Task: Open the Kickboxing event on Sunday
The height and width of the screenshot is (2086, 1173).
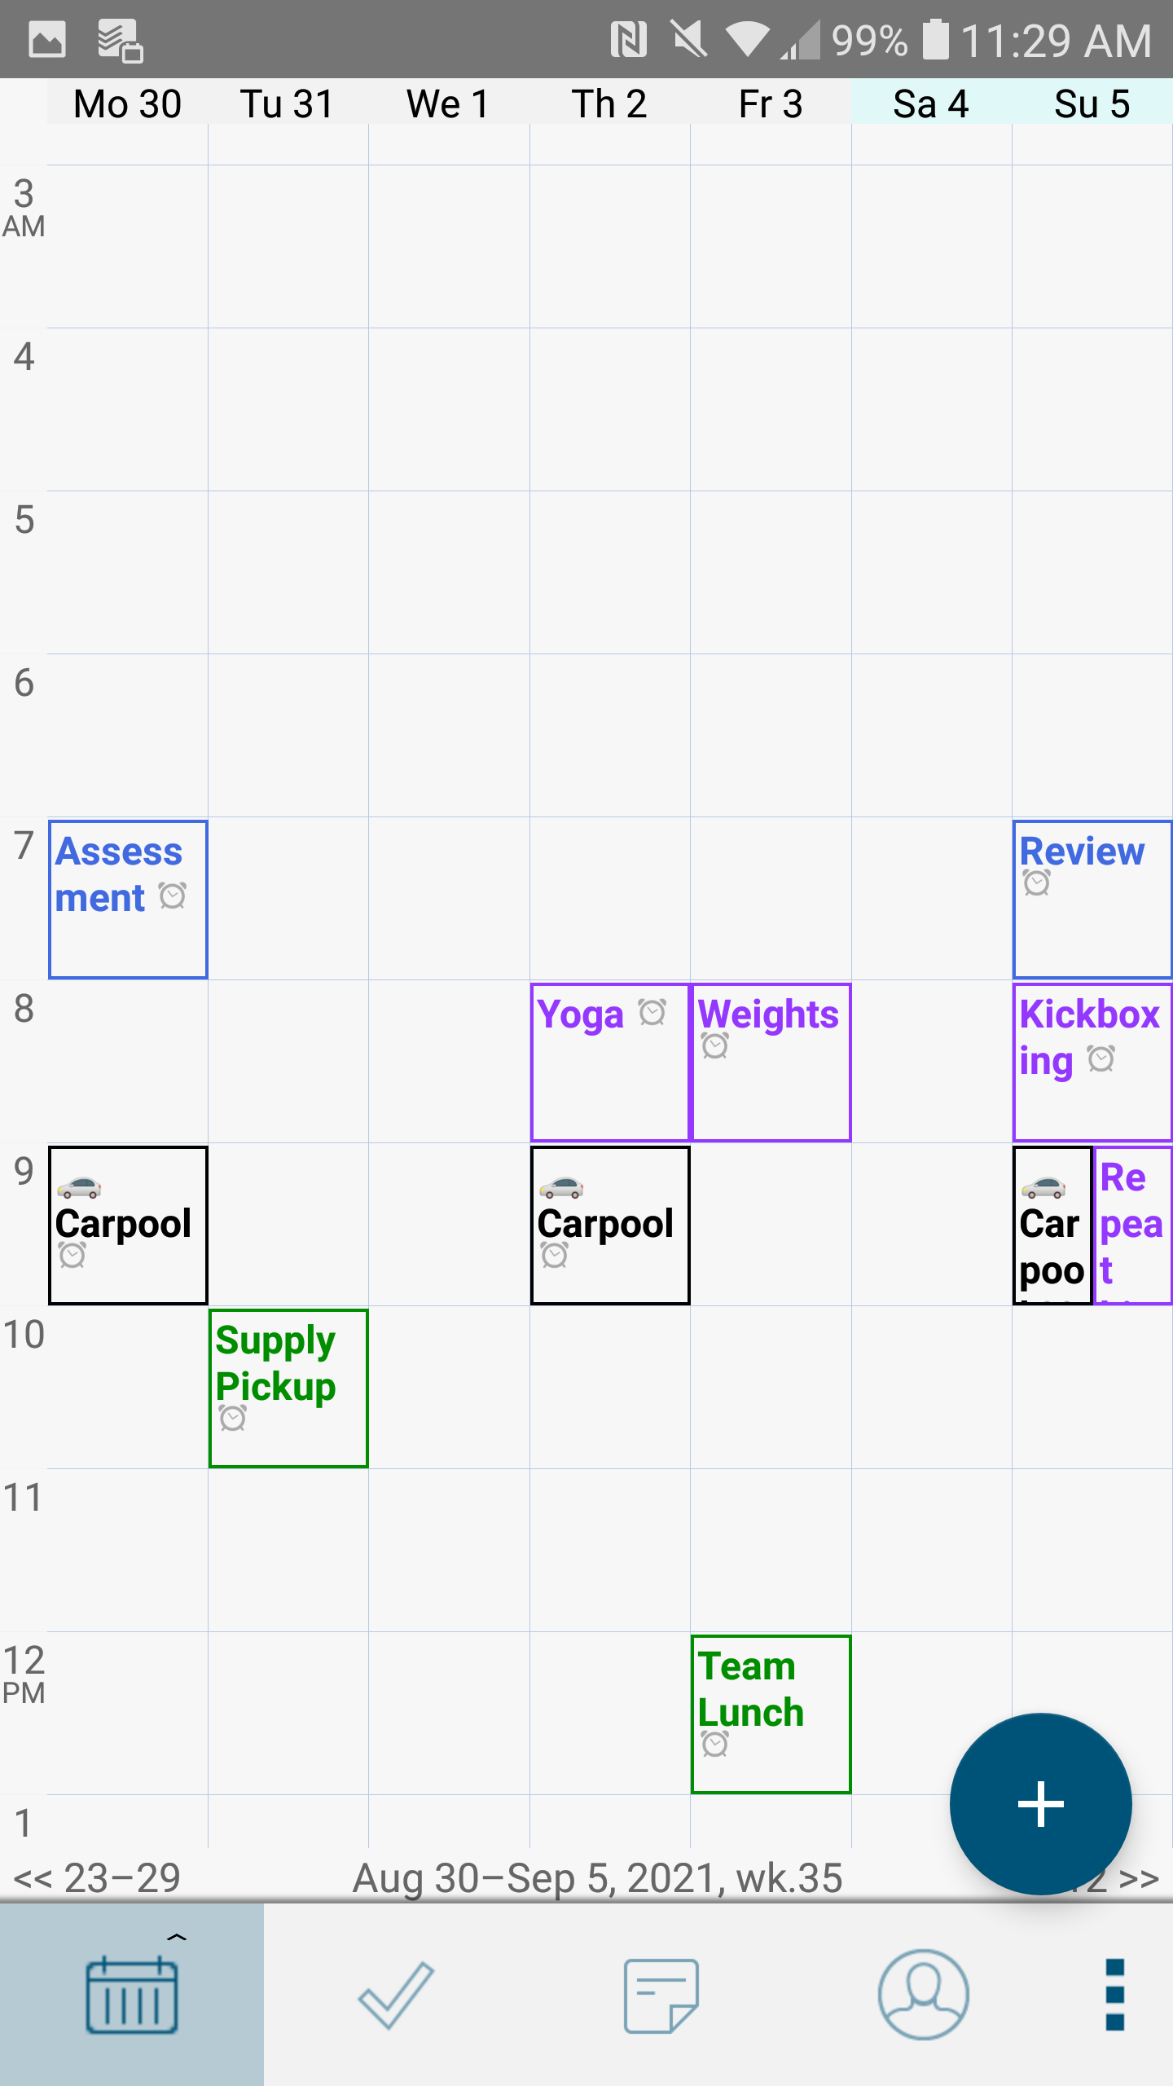Action: pyautogui.click(x=1092, y=1062)
